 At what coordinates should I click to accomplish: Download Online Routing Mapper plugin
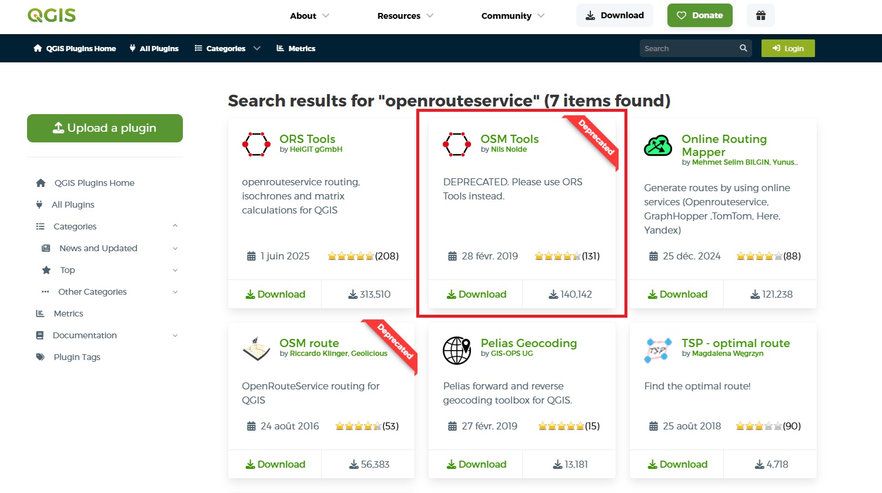(x=677, y=294)
